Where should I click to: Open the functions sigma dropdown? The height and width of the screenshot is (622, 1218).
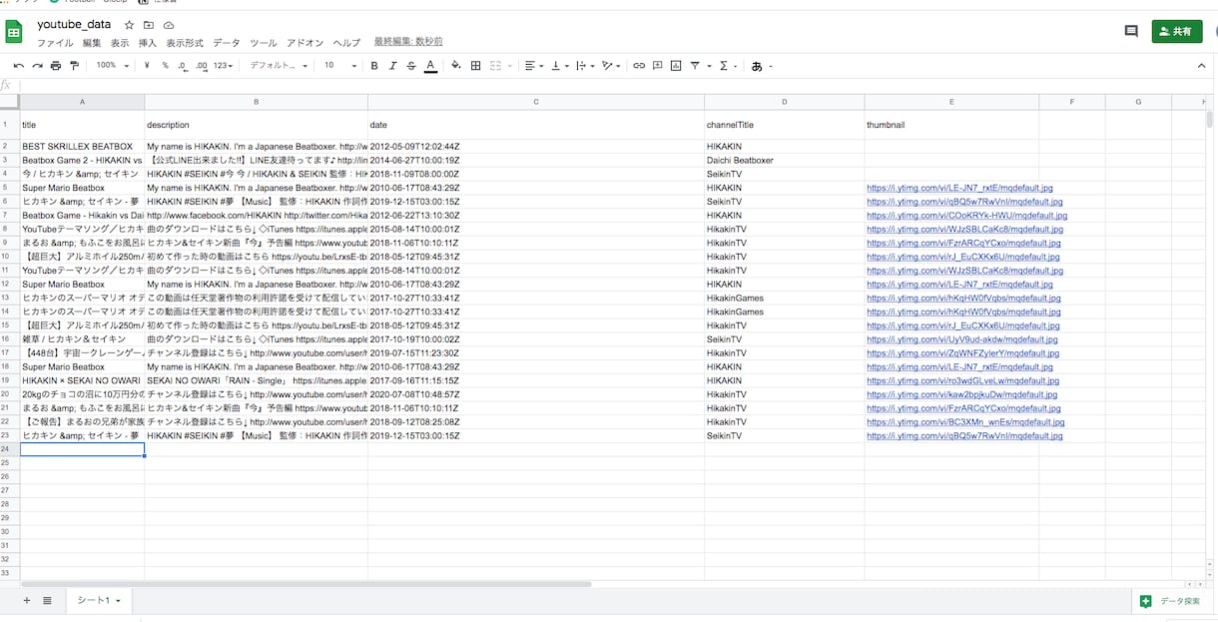[x=728, y=66]
